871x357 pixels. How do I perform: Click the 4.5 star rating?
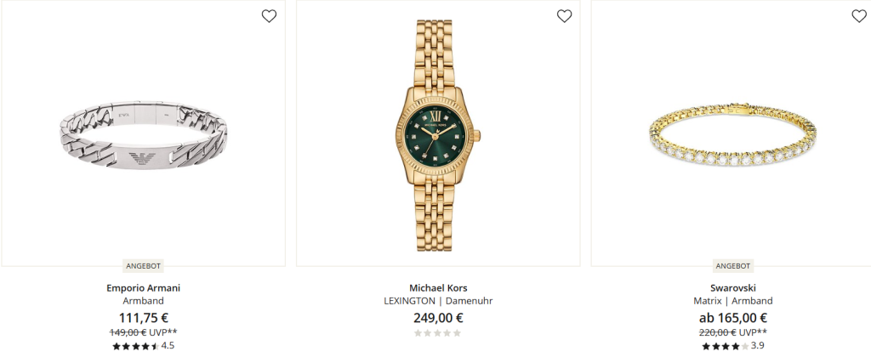point(143,346)
